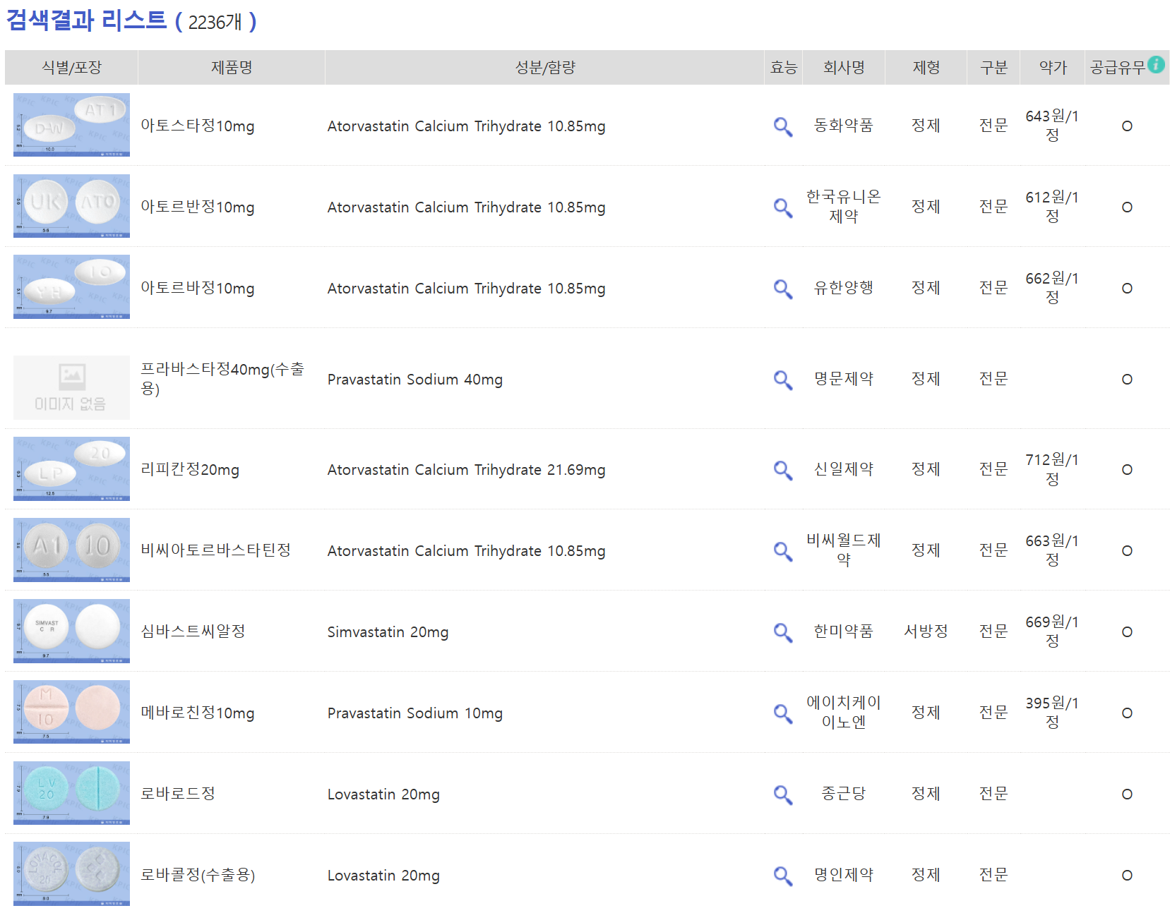The width and height of the screenshot is (1170, 913).
Task: View pill image of 로바콜정(수출용)
Action: tap(71, 873)
